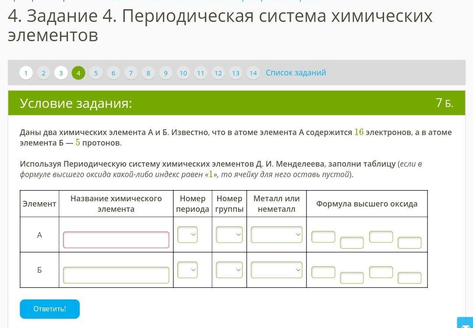Click second oxide symbol box for element A
This screenshot has width=473, height=328.
pos(381,237)
